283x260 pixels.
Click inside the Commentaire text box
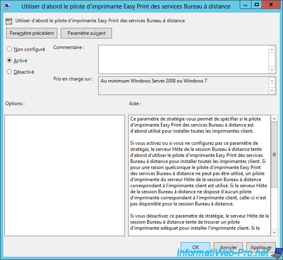coord(184,59)
